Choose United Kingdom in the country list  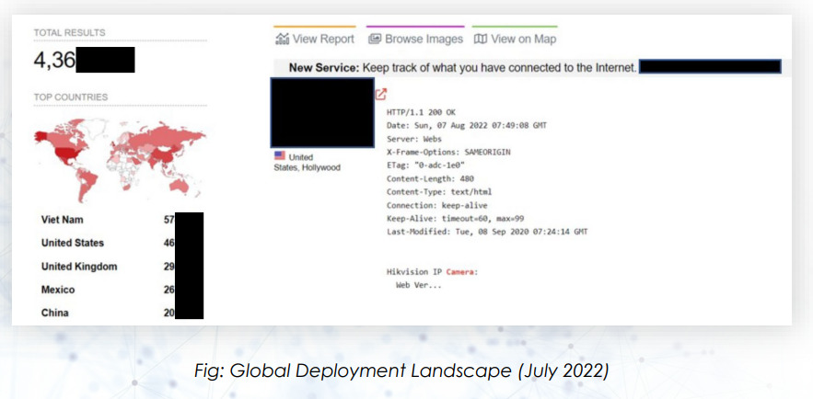coord(79,267)
